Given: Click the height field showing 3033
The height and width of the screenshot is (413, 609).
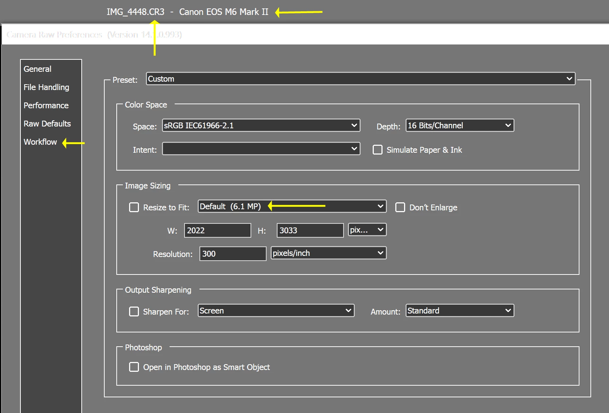Looking at the screenshot, I should point(310,230).
